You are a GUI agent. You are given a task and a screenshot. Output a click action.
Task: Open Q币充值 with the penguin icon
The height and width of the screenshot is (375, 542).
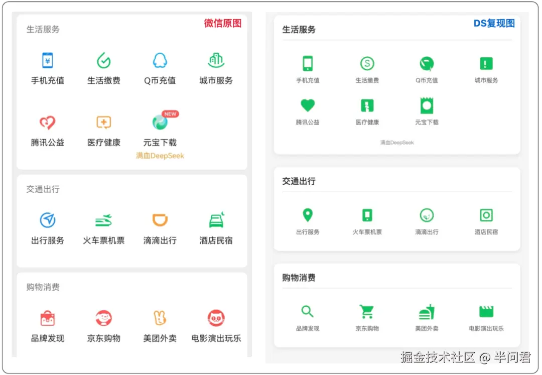(x=160, y=60)
